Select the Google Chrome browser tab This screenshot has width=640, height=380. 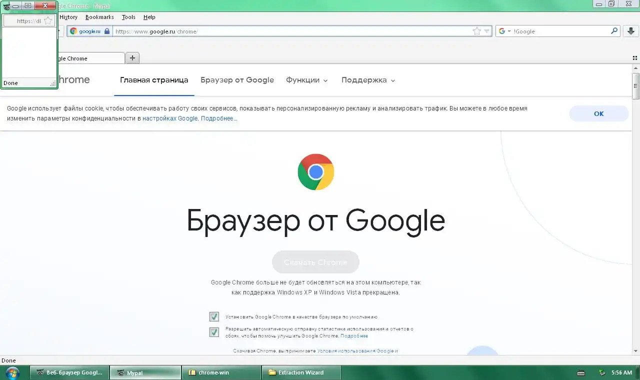click(x=90, y=58)
